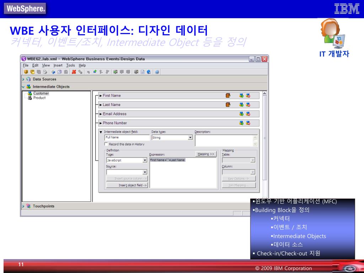Click the Insert object field button
The width and height of the screenshot is (364, 273).
point(127,185)
